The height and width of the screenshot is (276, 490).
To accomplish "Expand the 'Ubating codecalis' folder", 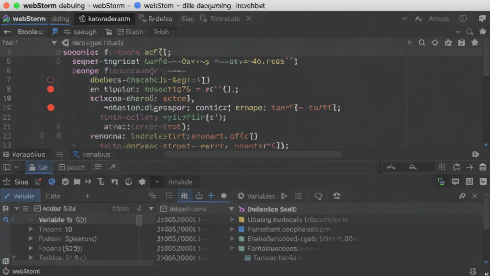I will coord(232,219).
